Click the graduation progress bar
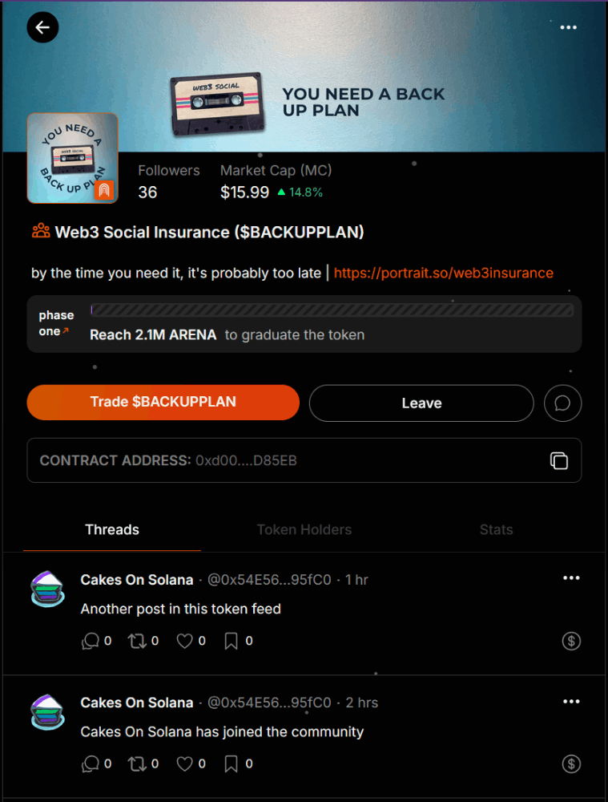Image resolution: width=608 pixels, height=802 pixels. (x=332, y=310)
